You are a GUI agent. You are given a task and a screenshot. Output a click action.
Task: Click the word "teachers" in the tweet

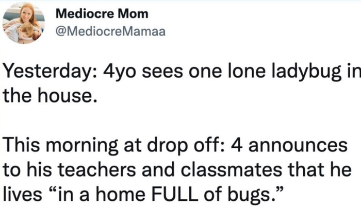pos(96,170)
